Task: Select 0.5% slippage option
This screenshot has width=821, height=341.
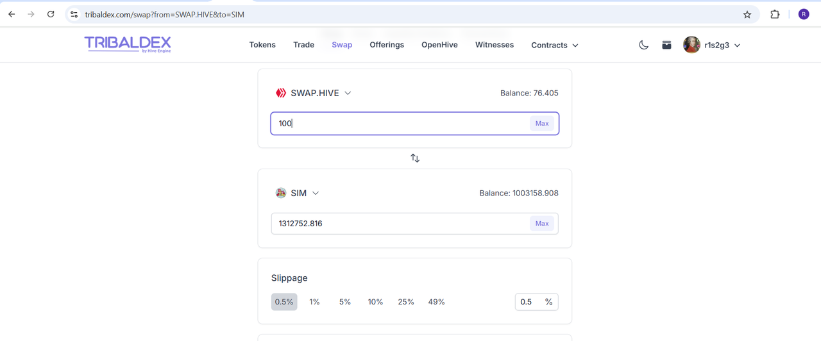Action: (x=284, y=302)
